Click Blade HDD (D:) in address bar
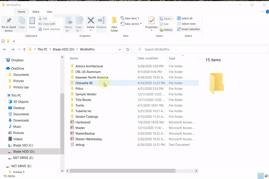Image resolution: width=269 pixels, height=179 pixels. (x=64, y=49)
